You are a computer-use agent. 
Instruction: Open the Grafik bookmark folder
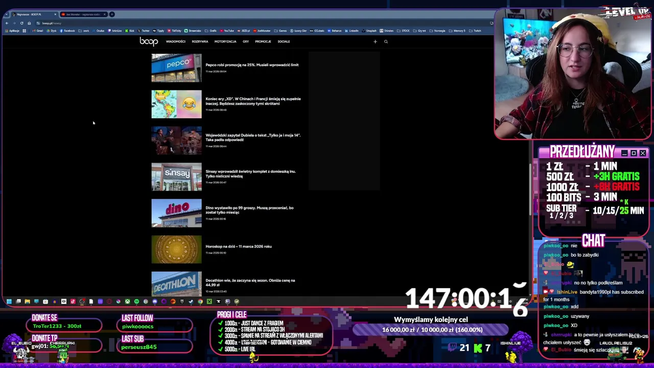pyautogui.click(x=211, y=31)
